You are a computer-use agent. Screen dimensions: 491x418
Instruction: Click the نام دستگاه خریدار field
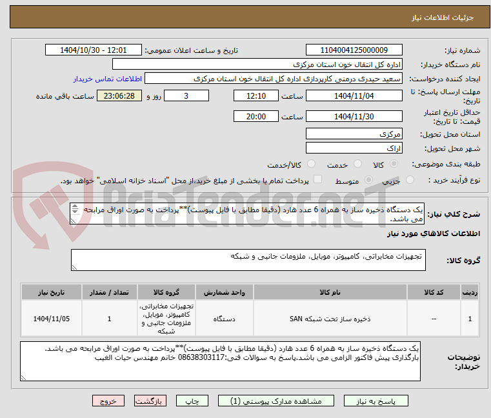click(x=257, y=65)
